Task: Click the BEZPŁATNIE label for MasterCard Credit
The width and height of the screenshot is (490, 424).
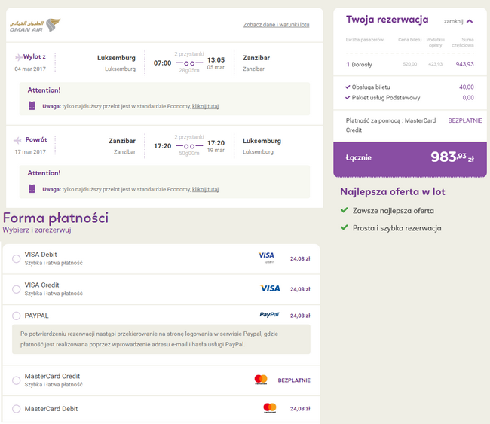Action: (294, 380)
